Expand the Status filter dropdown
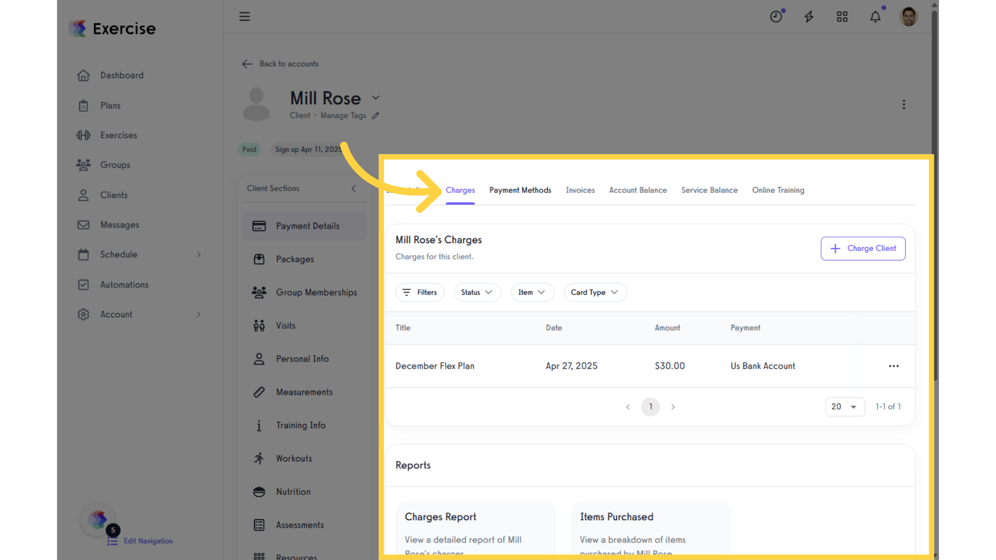The image size is (996, 560). coord(477,292)
